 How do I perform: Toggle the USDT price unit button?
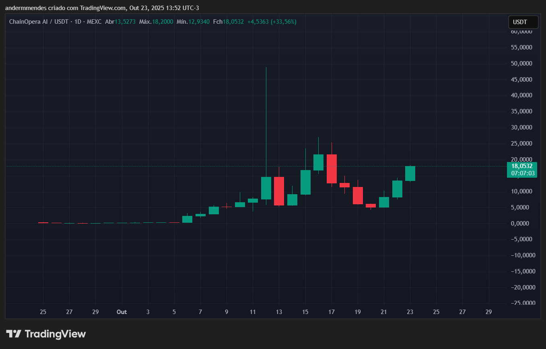pos(523,22)
